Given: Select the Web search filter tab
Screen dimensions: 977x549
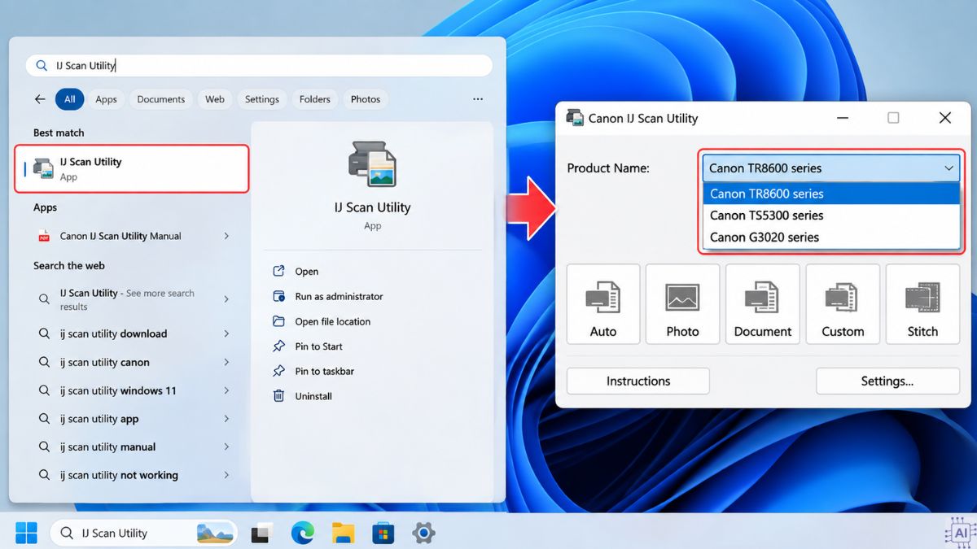Looking at the screenshot, I should 215,99.
